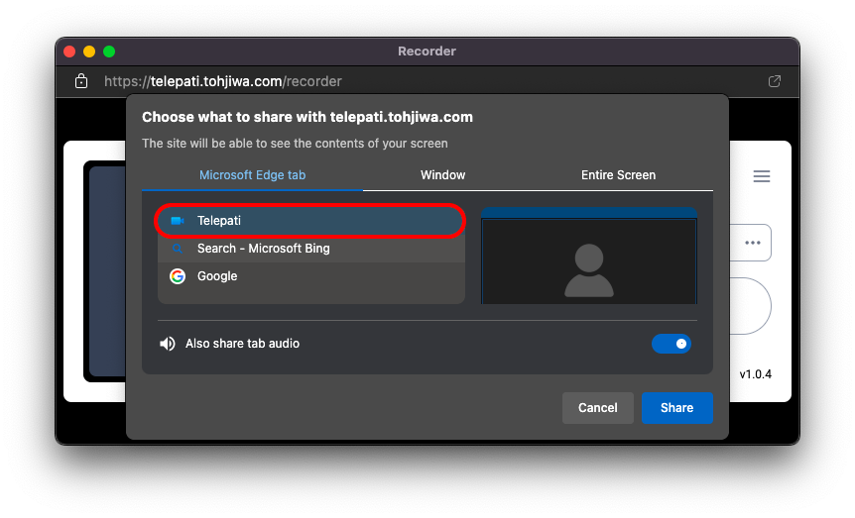Click the telepati.tohjiwa.com/recorder URL field
Viewport: 855px width, 518px height.
tap(223, 81)
